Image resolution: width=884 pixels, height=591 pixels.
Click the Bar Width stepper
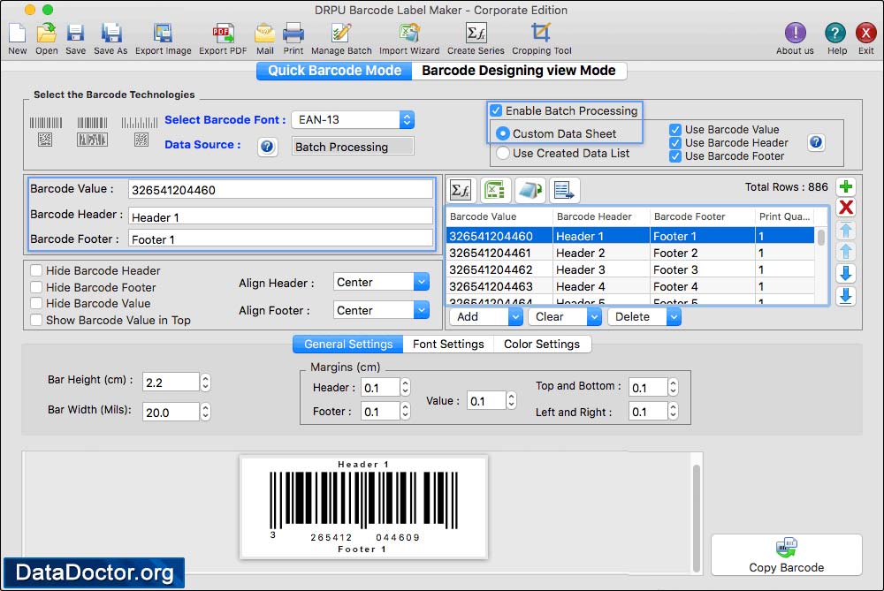point(205,412)
